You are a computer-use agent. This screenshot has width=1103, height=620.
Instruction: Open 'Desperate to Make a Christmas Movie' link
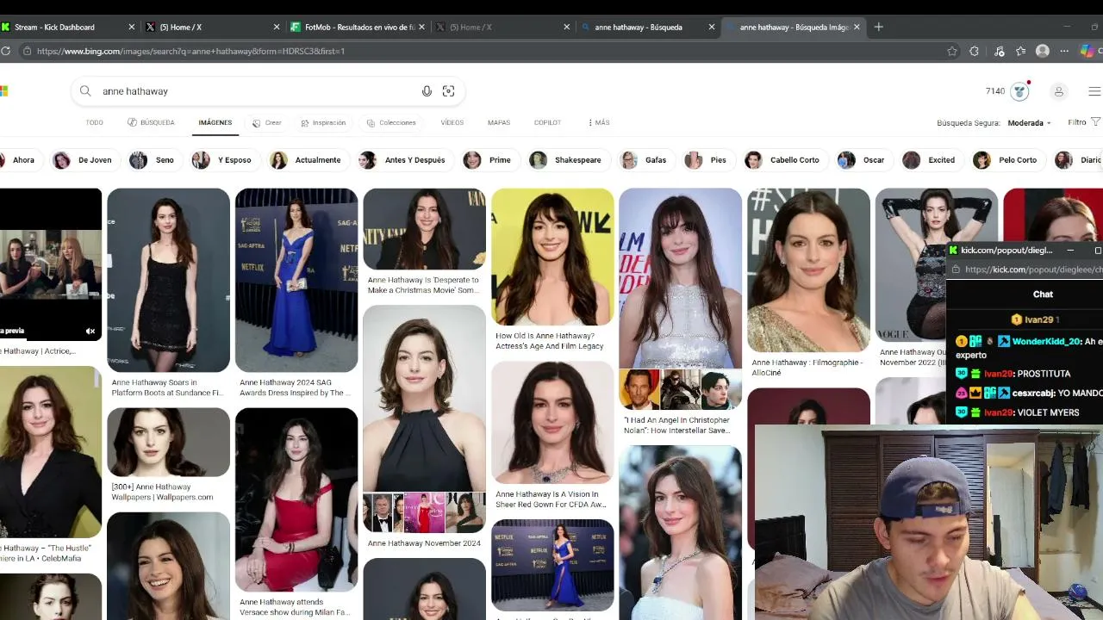tap(423, 285)
